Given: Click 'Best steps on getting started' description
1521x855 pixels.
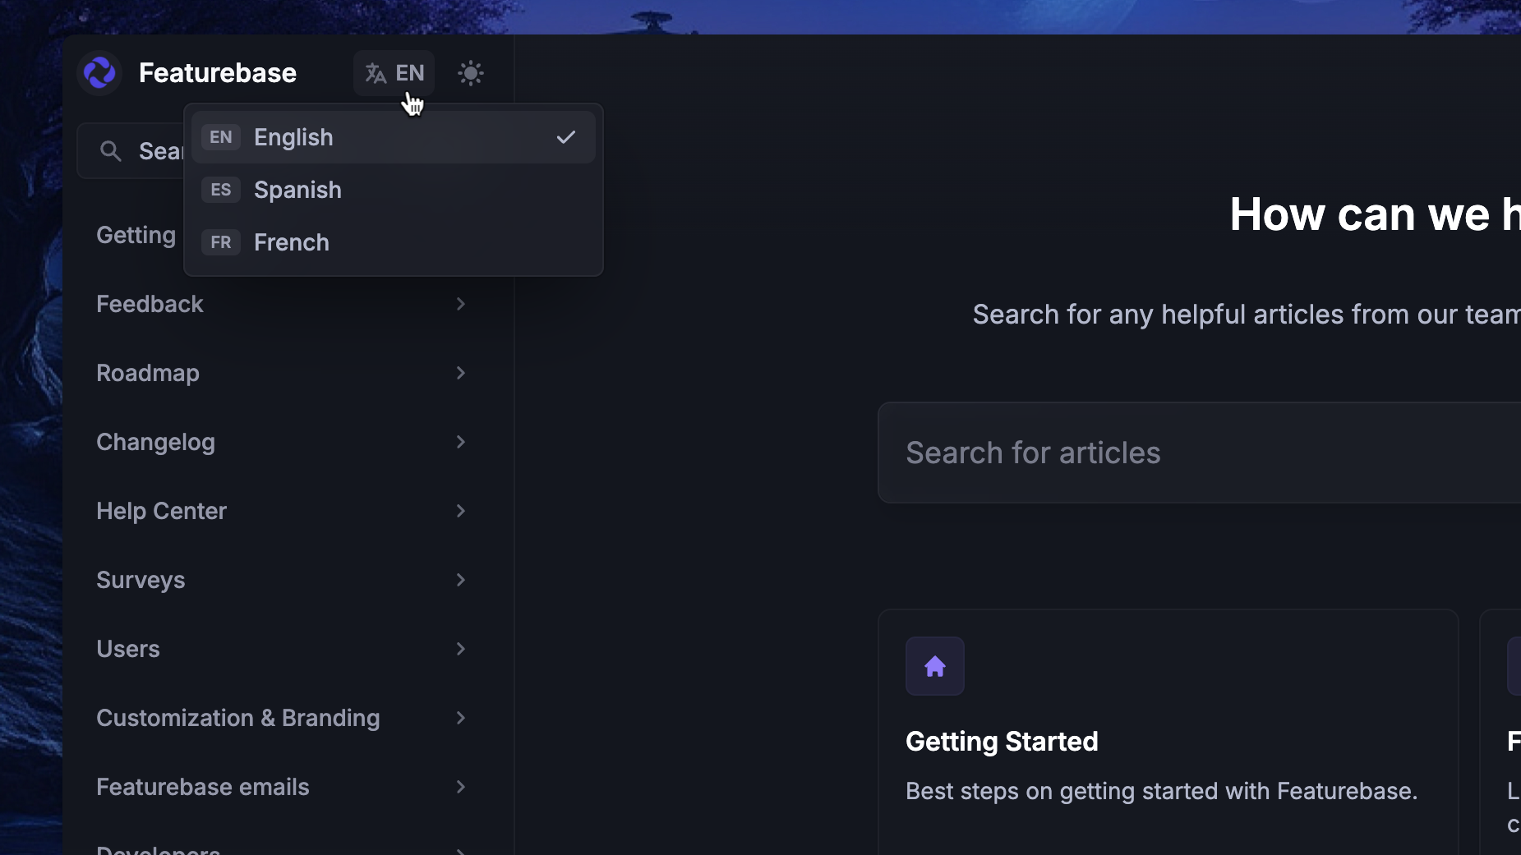Looking at the screenshot, I should [x=1161, y=791].
